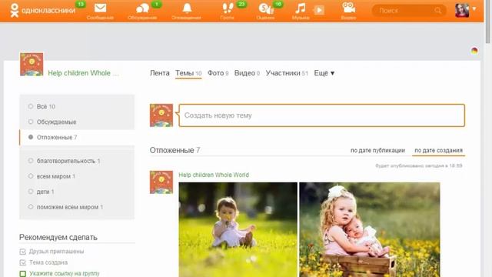
Task: Switch to Участники tab
Action: coord(287,73)
